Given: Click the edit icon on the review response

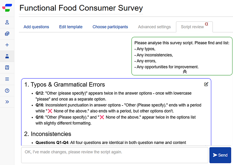Looking at the screenshot, I should [206, 84].
